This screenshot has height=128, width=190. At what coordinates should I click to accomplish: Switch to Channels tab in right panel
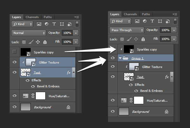[x=130, y=14]
